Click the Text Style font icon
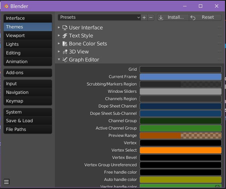The image size is (226, 189). [65, 36]
